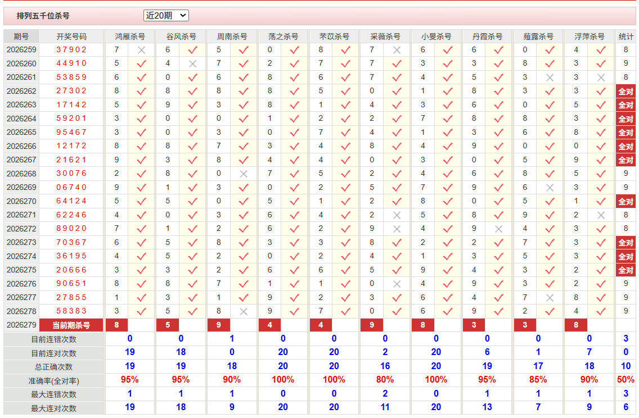The width and height of the screenshot is (639, 418).
Task: Click the 85% accuracy value under 薤露杀号
Action: [x=538, y=380]
